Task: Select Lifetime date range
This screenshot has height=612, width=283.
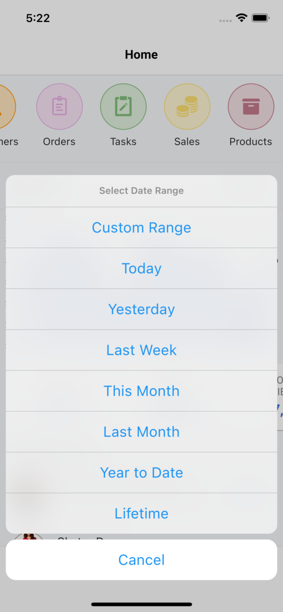Action: pyautogui.click(x=141, y=513)
